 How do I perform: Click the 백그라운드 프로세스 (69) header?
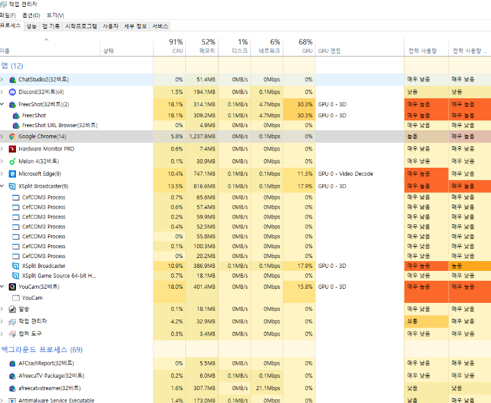(x=42, y=350)
